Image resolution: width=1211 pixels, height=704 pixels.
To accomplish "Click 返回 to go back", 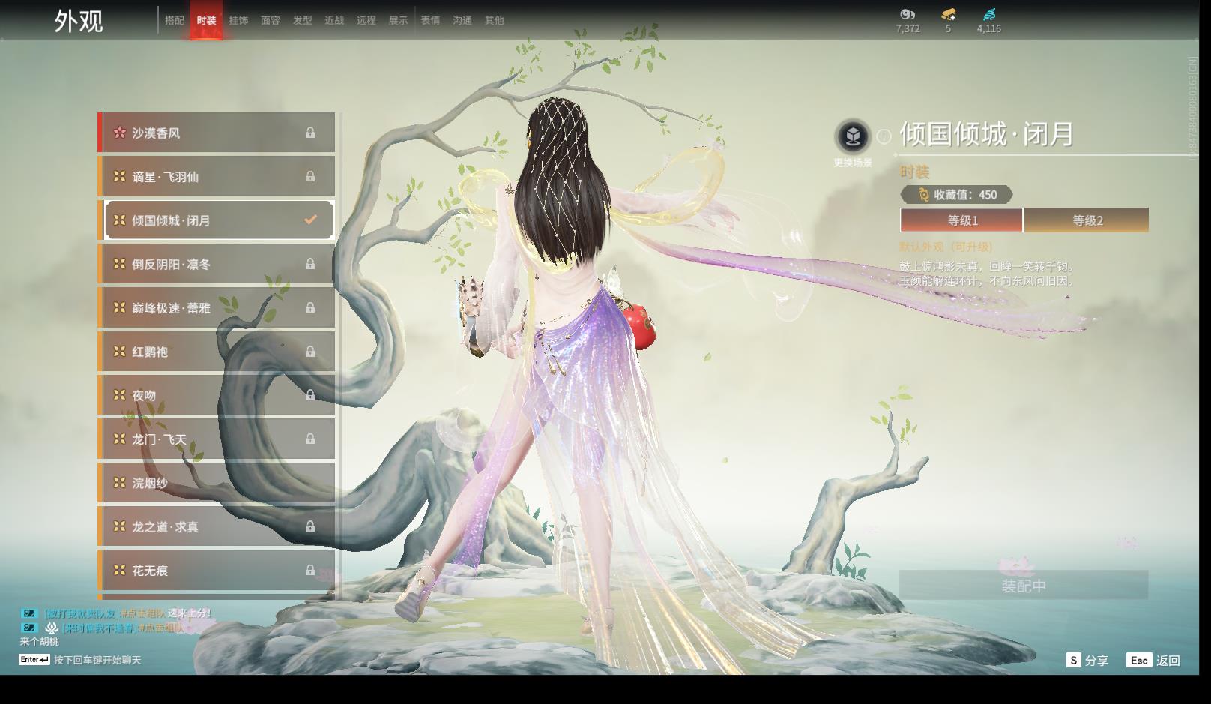I will point(1168,661).
